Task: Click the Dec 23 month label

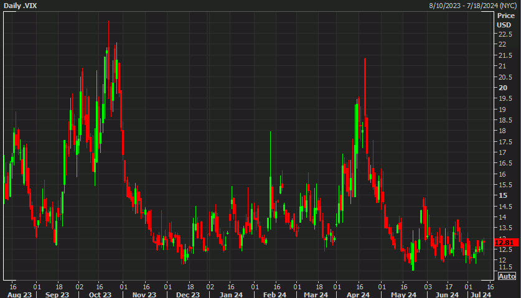Action: (x=188, y=295)
